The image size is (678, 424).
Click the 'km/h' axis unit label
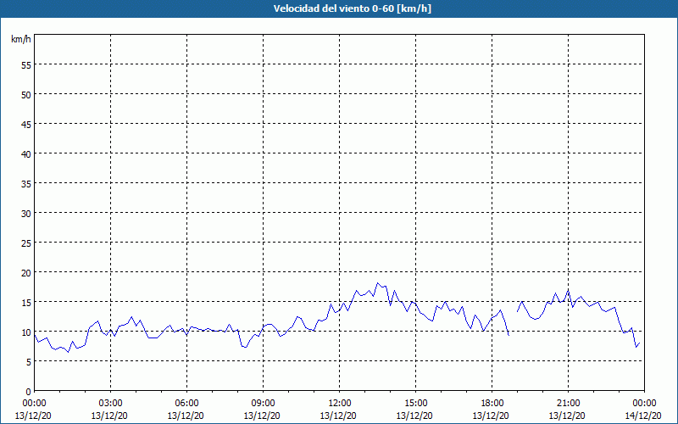20,39
